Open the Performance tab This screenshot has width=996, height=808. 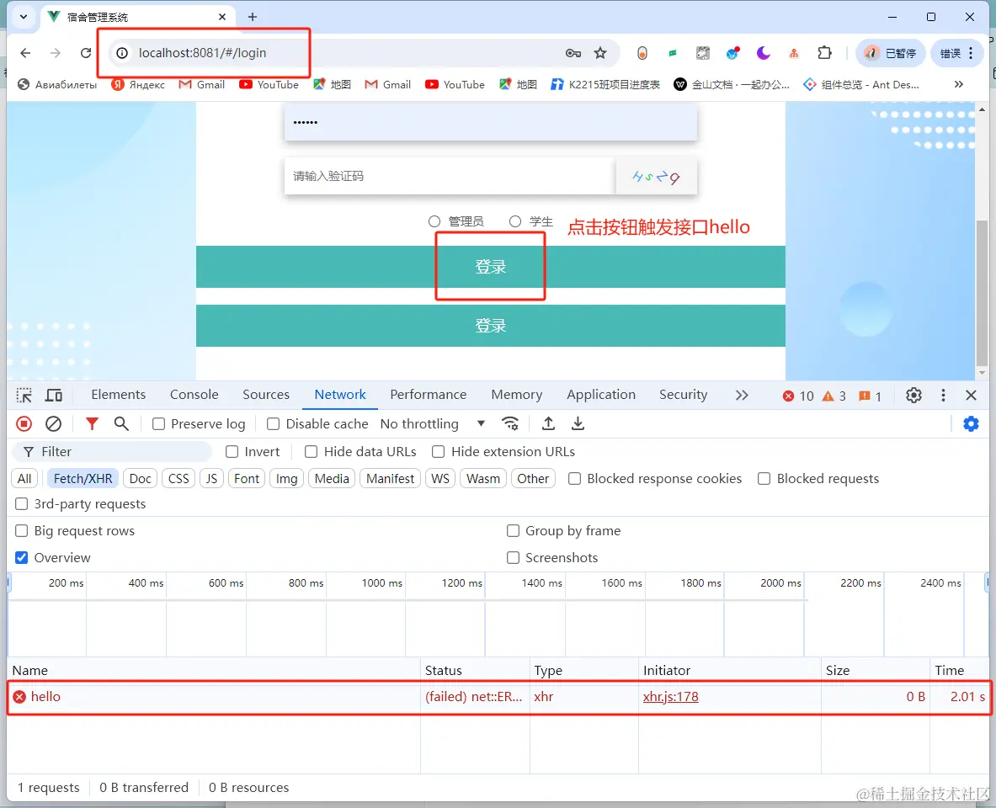pyautogui.click(x=429, y=395)
